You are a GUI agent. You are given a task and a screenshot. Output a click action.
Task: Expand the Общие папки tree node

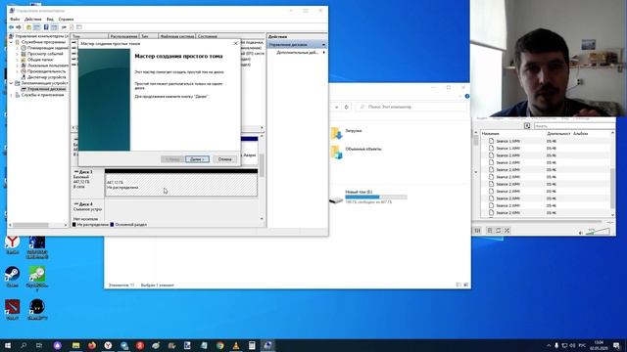point(18,60)
